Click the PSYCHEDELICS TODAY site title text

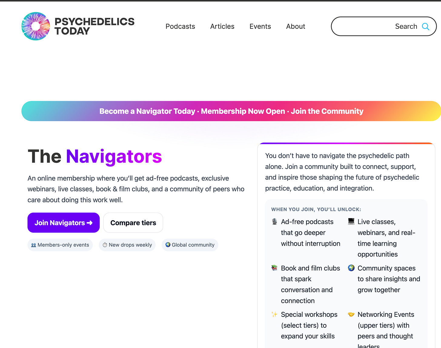pyautogui.click(x=94, y=26)
